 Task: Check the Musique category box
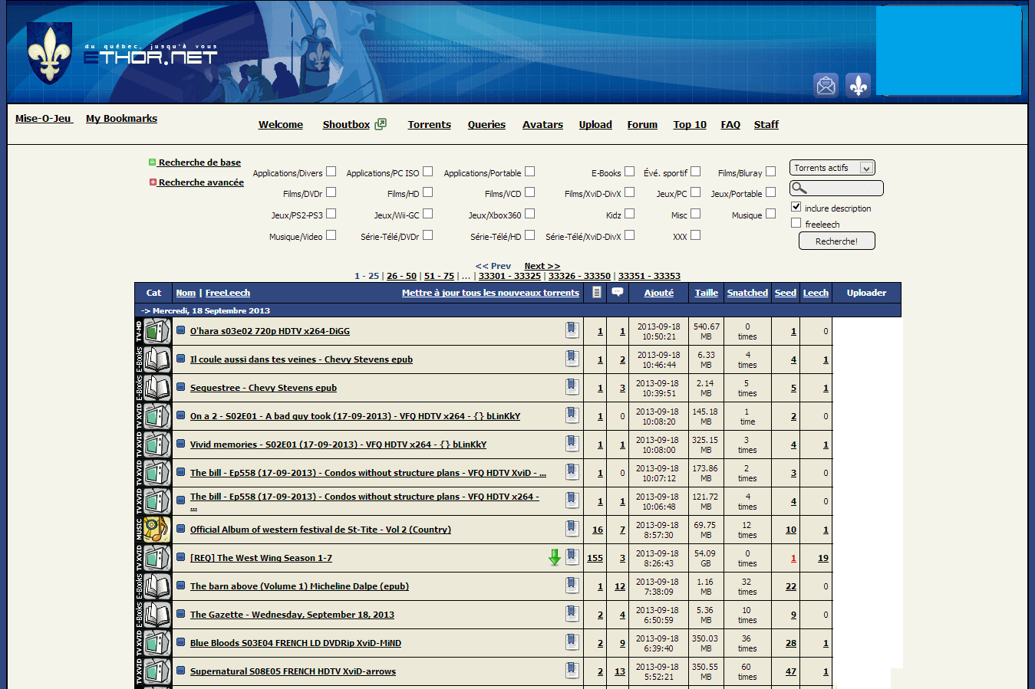[770, 214]
